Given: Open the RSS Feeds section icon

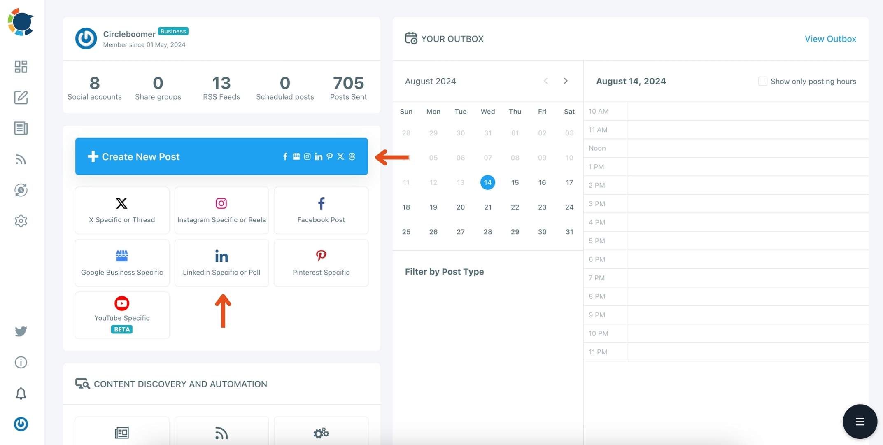Looking at the screenshot, I should (21, 159).
